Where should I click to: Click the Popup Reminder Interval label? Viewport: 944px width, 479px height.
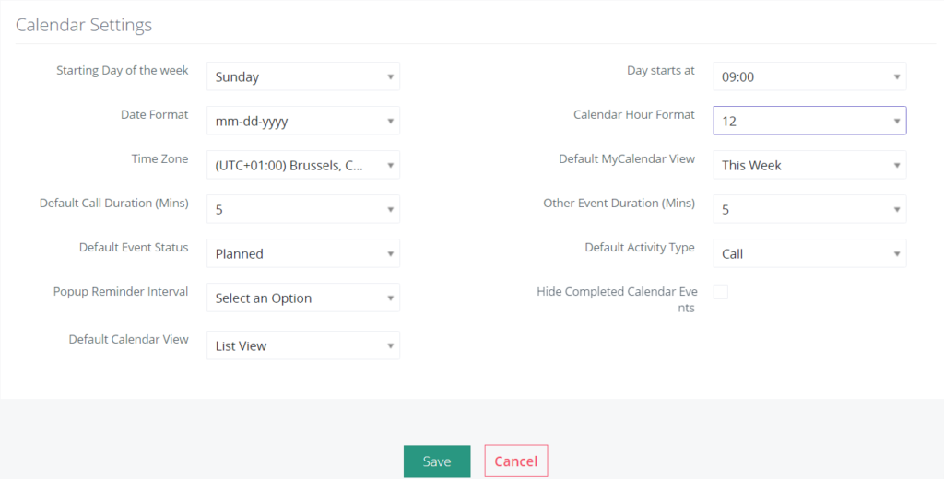point(121,291)
